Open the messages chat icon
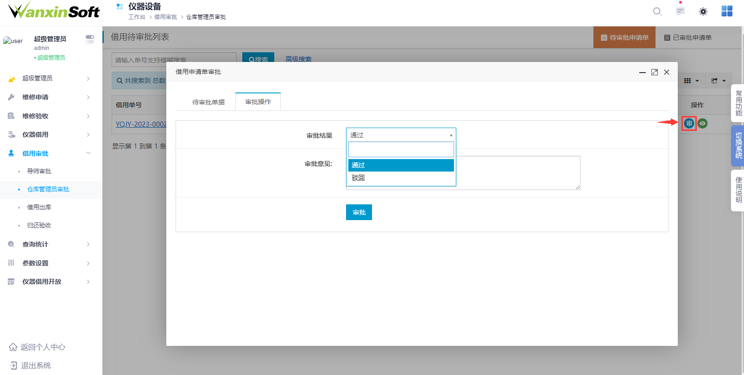The width and height of the screenshot is (744, 375). point(680,12)
